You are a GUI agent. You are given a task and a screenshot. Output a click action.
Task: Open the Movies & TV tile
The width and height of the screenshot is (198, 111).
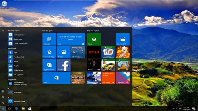coord(123,39)
